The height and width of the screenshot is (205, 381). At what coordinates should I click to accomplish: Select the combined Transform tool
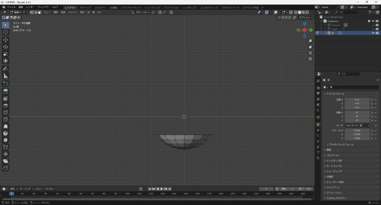pyautogui.click(x=5, y=61)
